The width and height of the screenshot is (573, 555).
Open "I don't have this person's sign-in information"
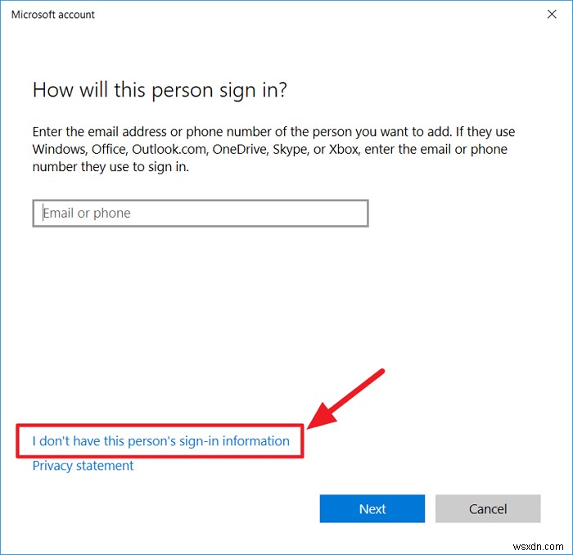point(160,441)
